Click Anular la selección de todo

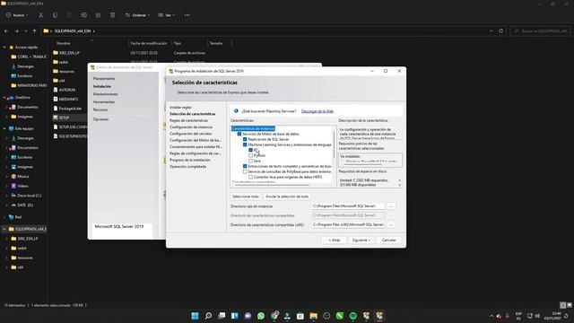click(287, 196)
